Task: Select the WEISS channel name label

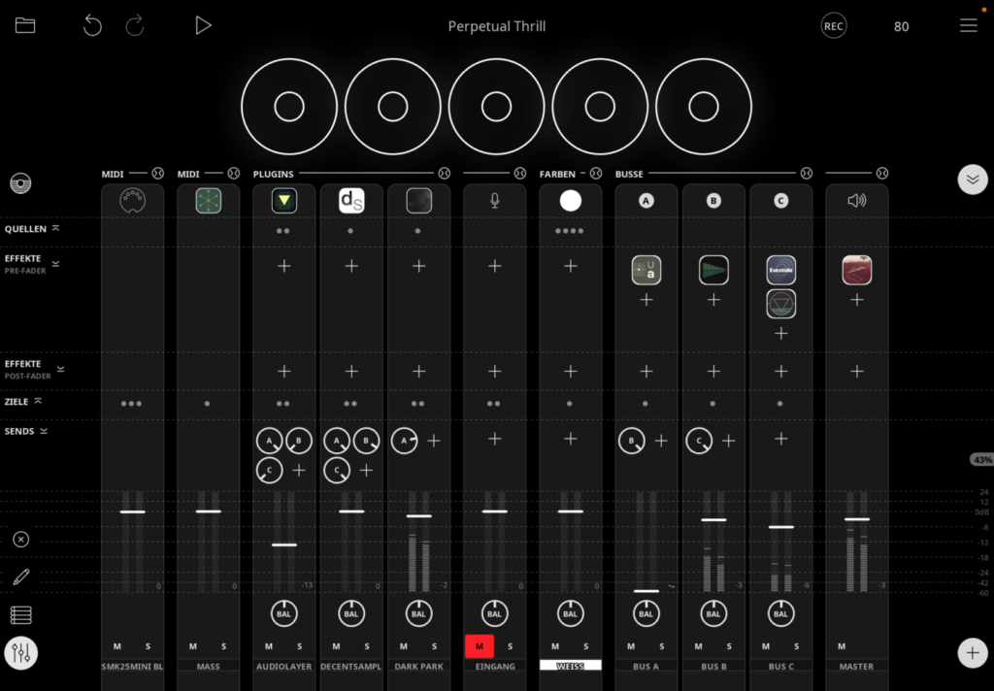Action: [570, 667]
